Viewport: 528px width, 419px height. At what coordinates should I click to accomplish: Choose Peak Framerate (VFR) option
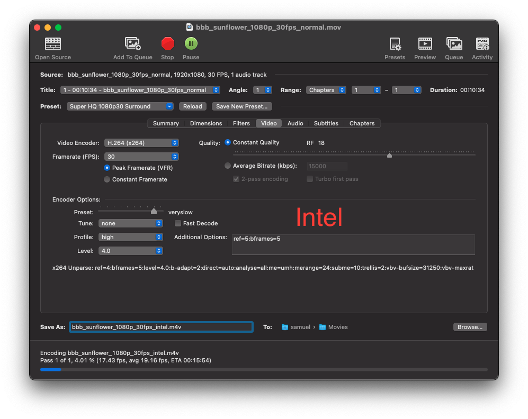click(107, 168)
